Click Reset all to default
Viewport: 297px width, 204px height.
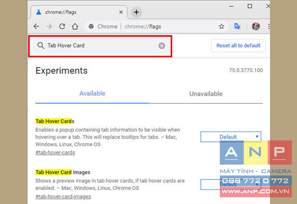pyautogui.click(x=238, y=45)
